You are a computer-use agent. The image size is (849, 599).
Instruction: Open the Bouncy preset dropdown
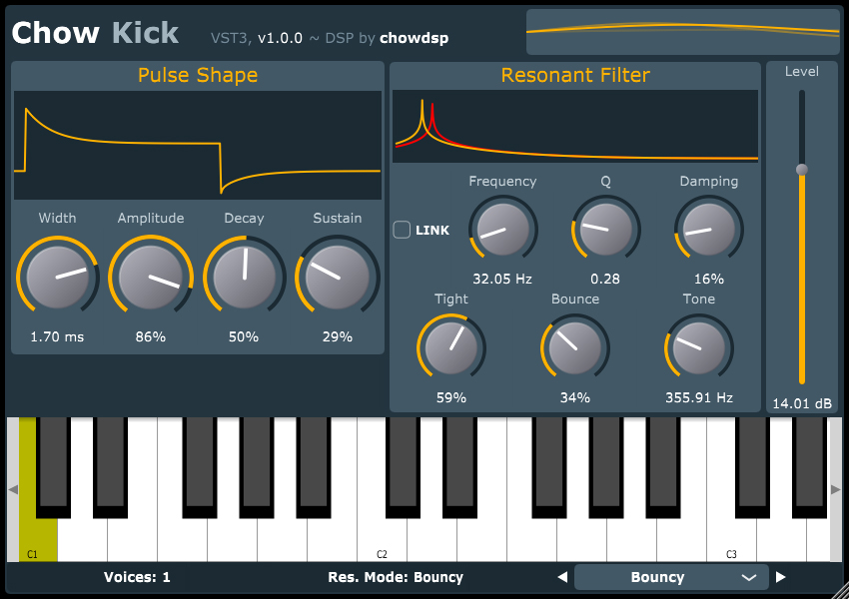(671, 577)
